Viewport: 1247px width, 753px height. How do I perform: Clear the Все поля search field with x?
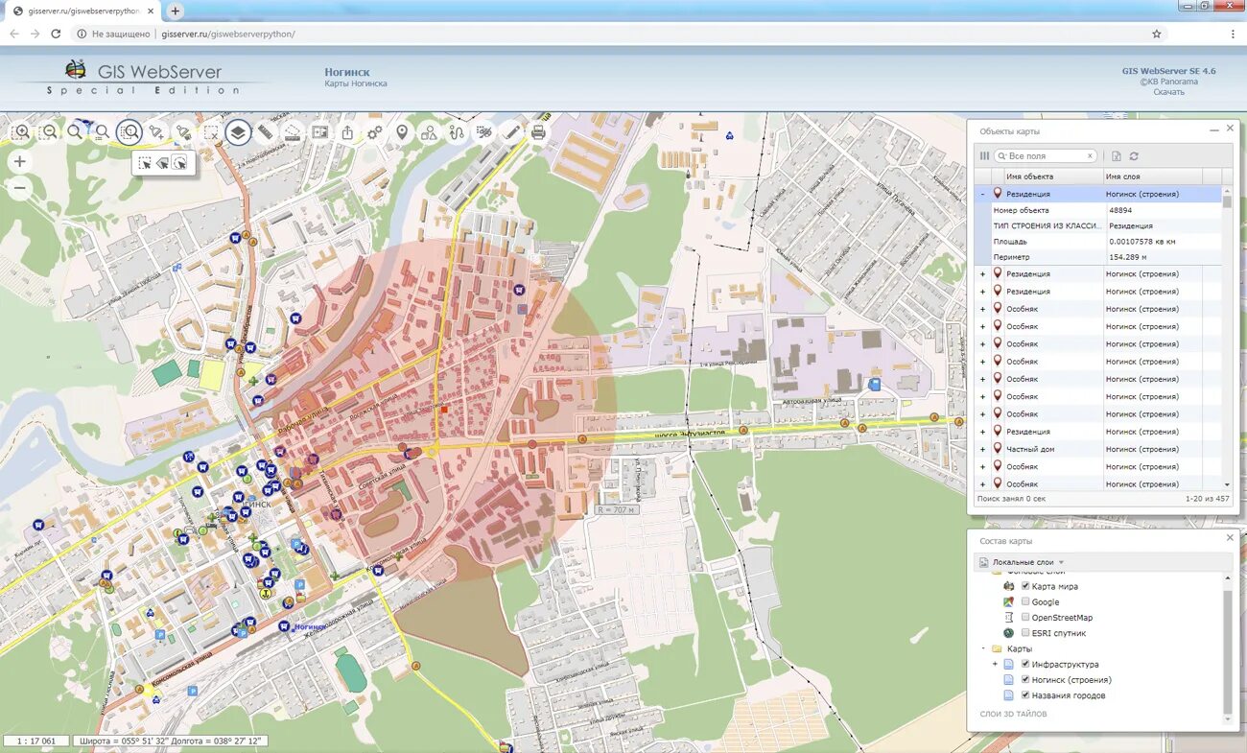point(1090,155)
